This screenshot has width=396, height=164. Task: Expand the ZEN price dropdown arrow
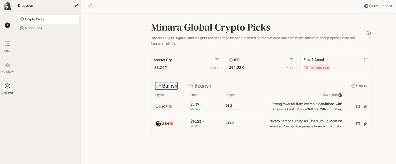point(203,121)
